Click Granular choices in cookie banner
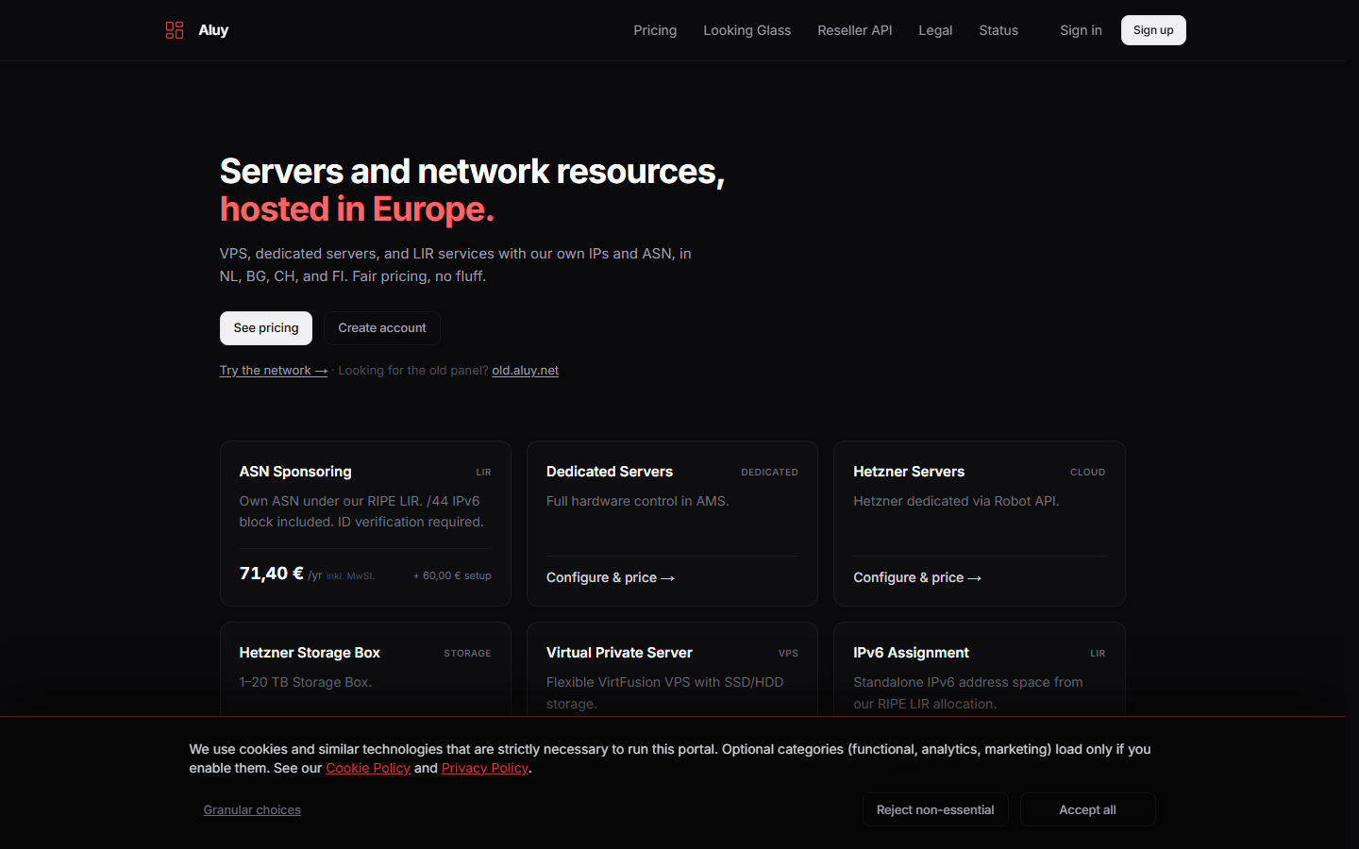 pos(252,809)
